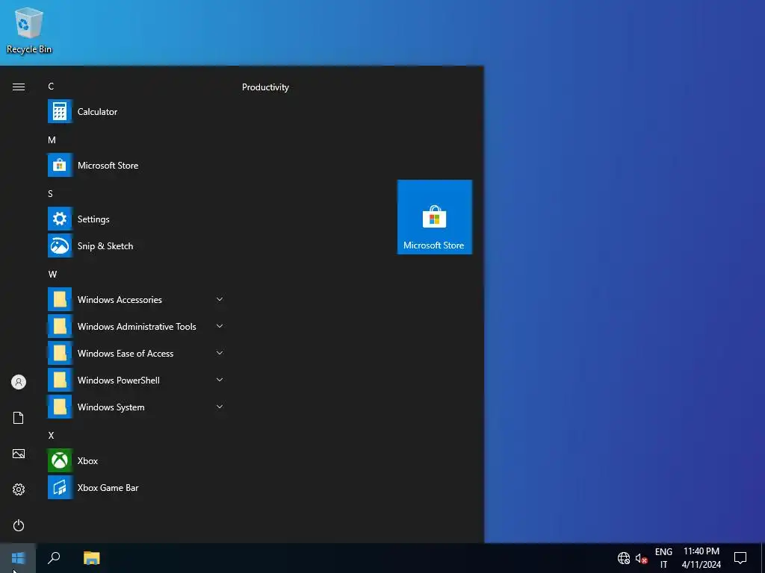765x573 pixels.
Task: Click the Windows System folder icon
Action: tap(60, 407)
